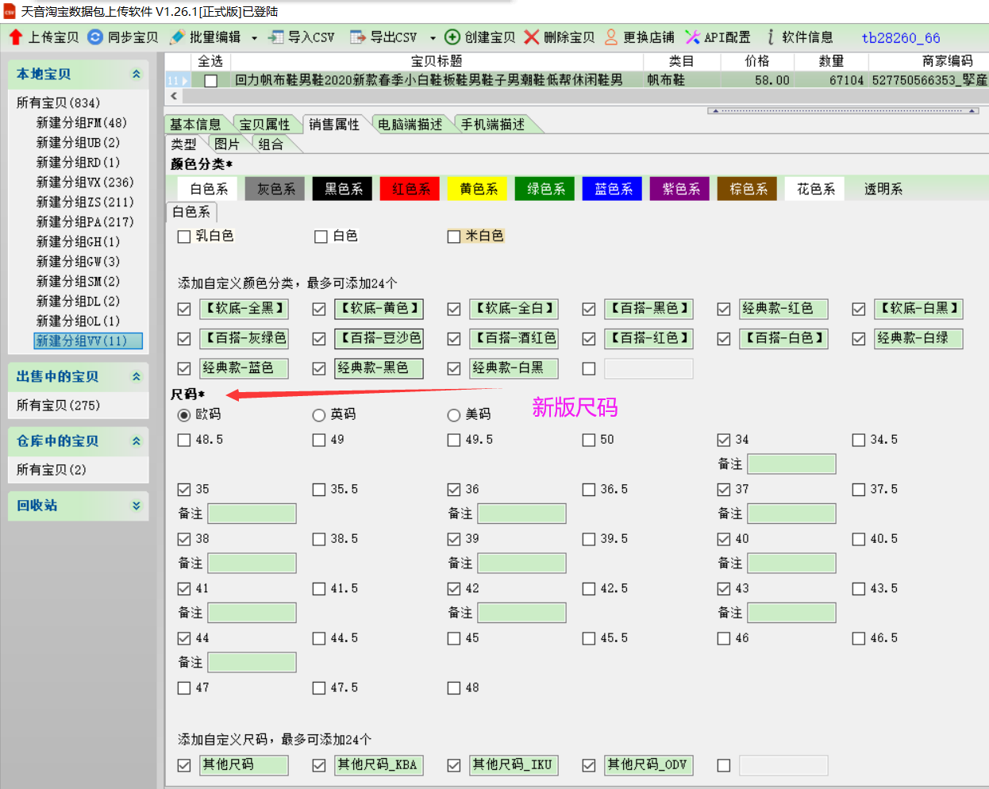The width and height of the screenshot is (989, 789).
Task: Click the green plus create item icon (创建宝贝)
Action: point(452,37)
